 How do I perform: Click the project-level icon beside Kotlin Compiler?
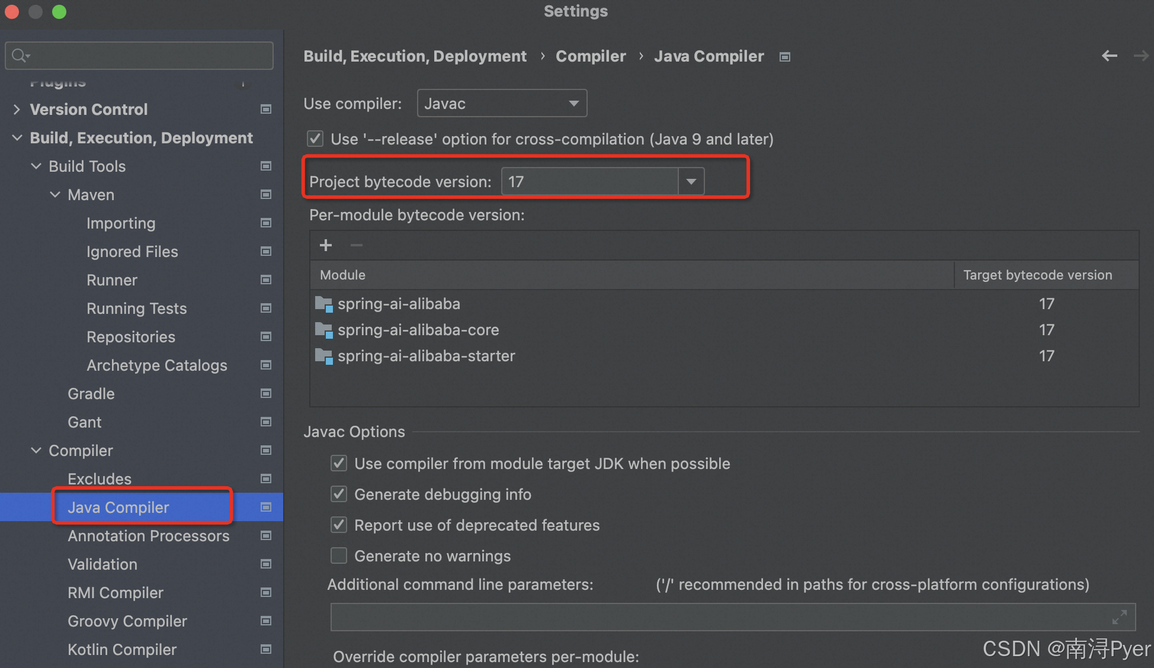[266, 649]
